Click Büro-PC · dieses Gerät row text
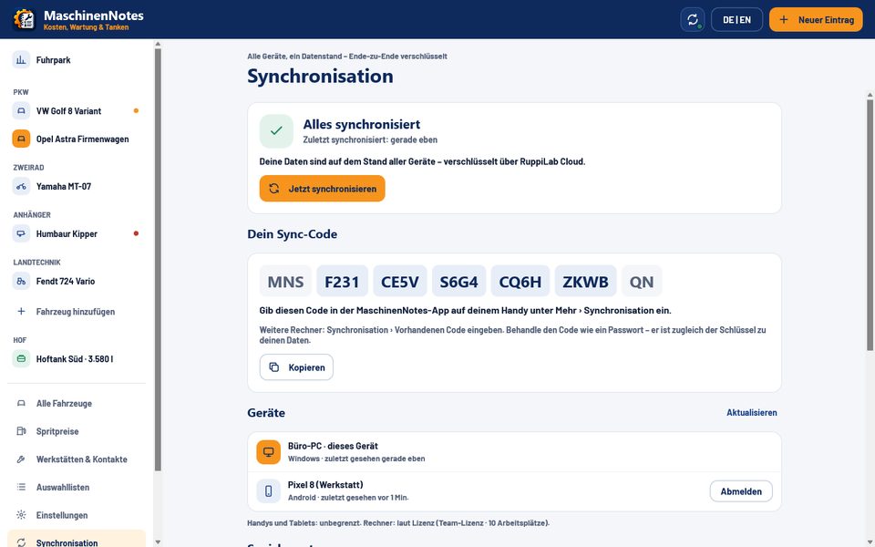 pyautogui.click(x=333, y=446)
